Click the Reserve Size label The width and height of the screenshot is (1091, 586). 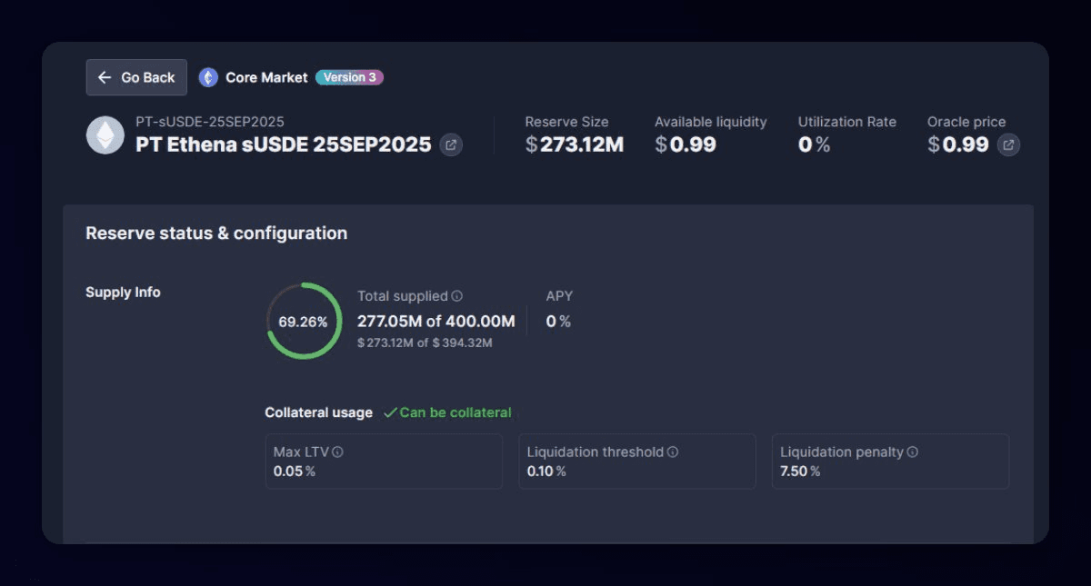coord(567,122)
